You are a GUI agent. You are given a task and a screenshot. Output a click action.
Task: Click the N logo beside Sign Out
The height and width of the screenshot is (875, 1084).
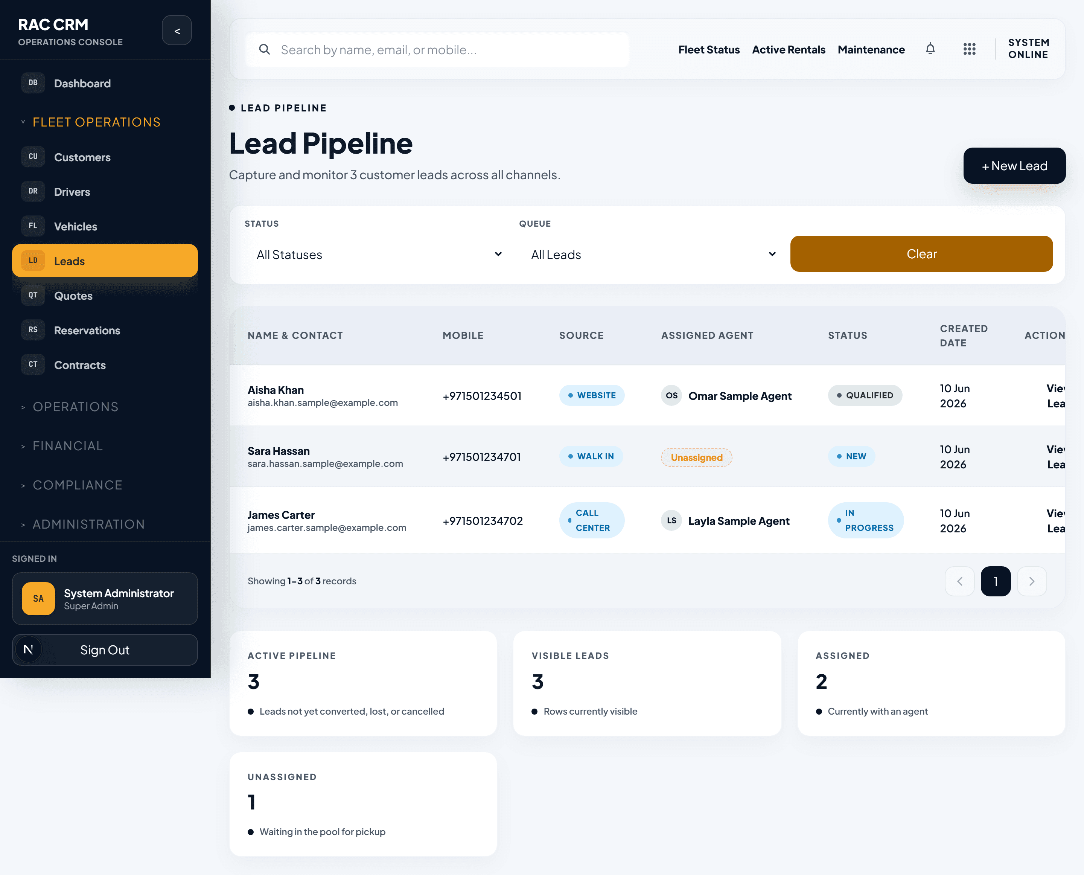28,650
